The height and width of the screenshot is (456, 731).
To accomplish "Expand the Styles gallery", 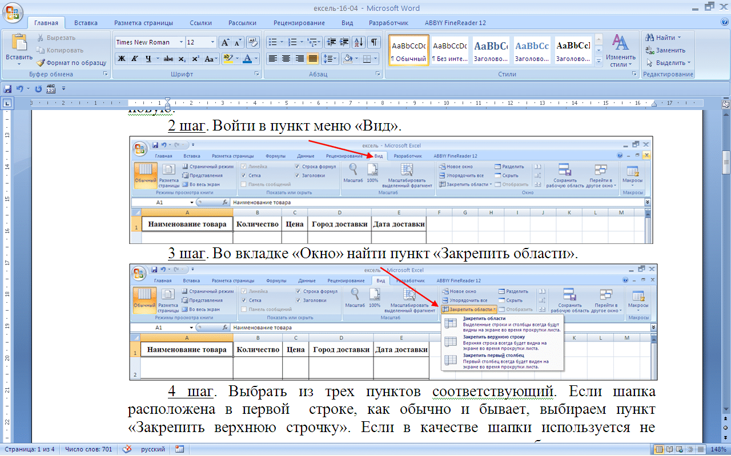I will tap(599, 60).
